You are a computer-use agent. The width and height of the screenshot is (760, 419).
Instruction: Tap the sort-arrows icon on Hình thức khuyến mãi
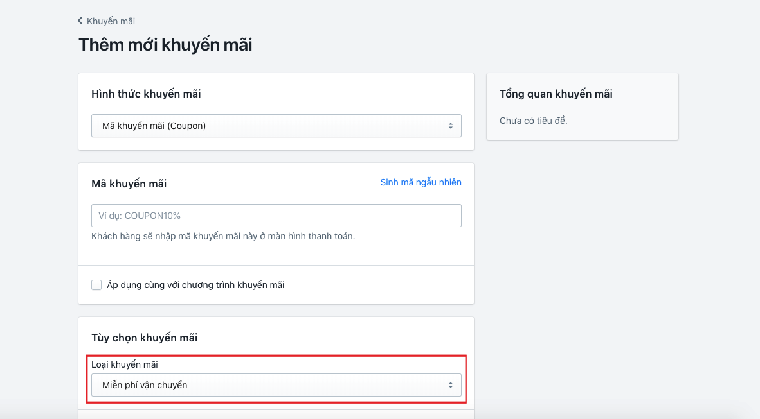(x=452, y=126)
